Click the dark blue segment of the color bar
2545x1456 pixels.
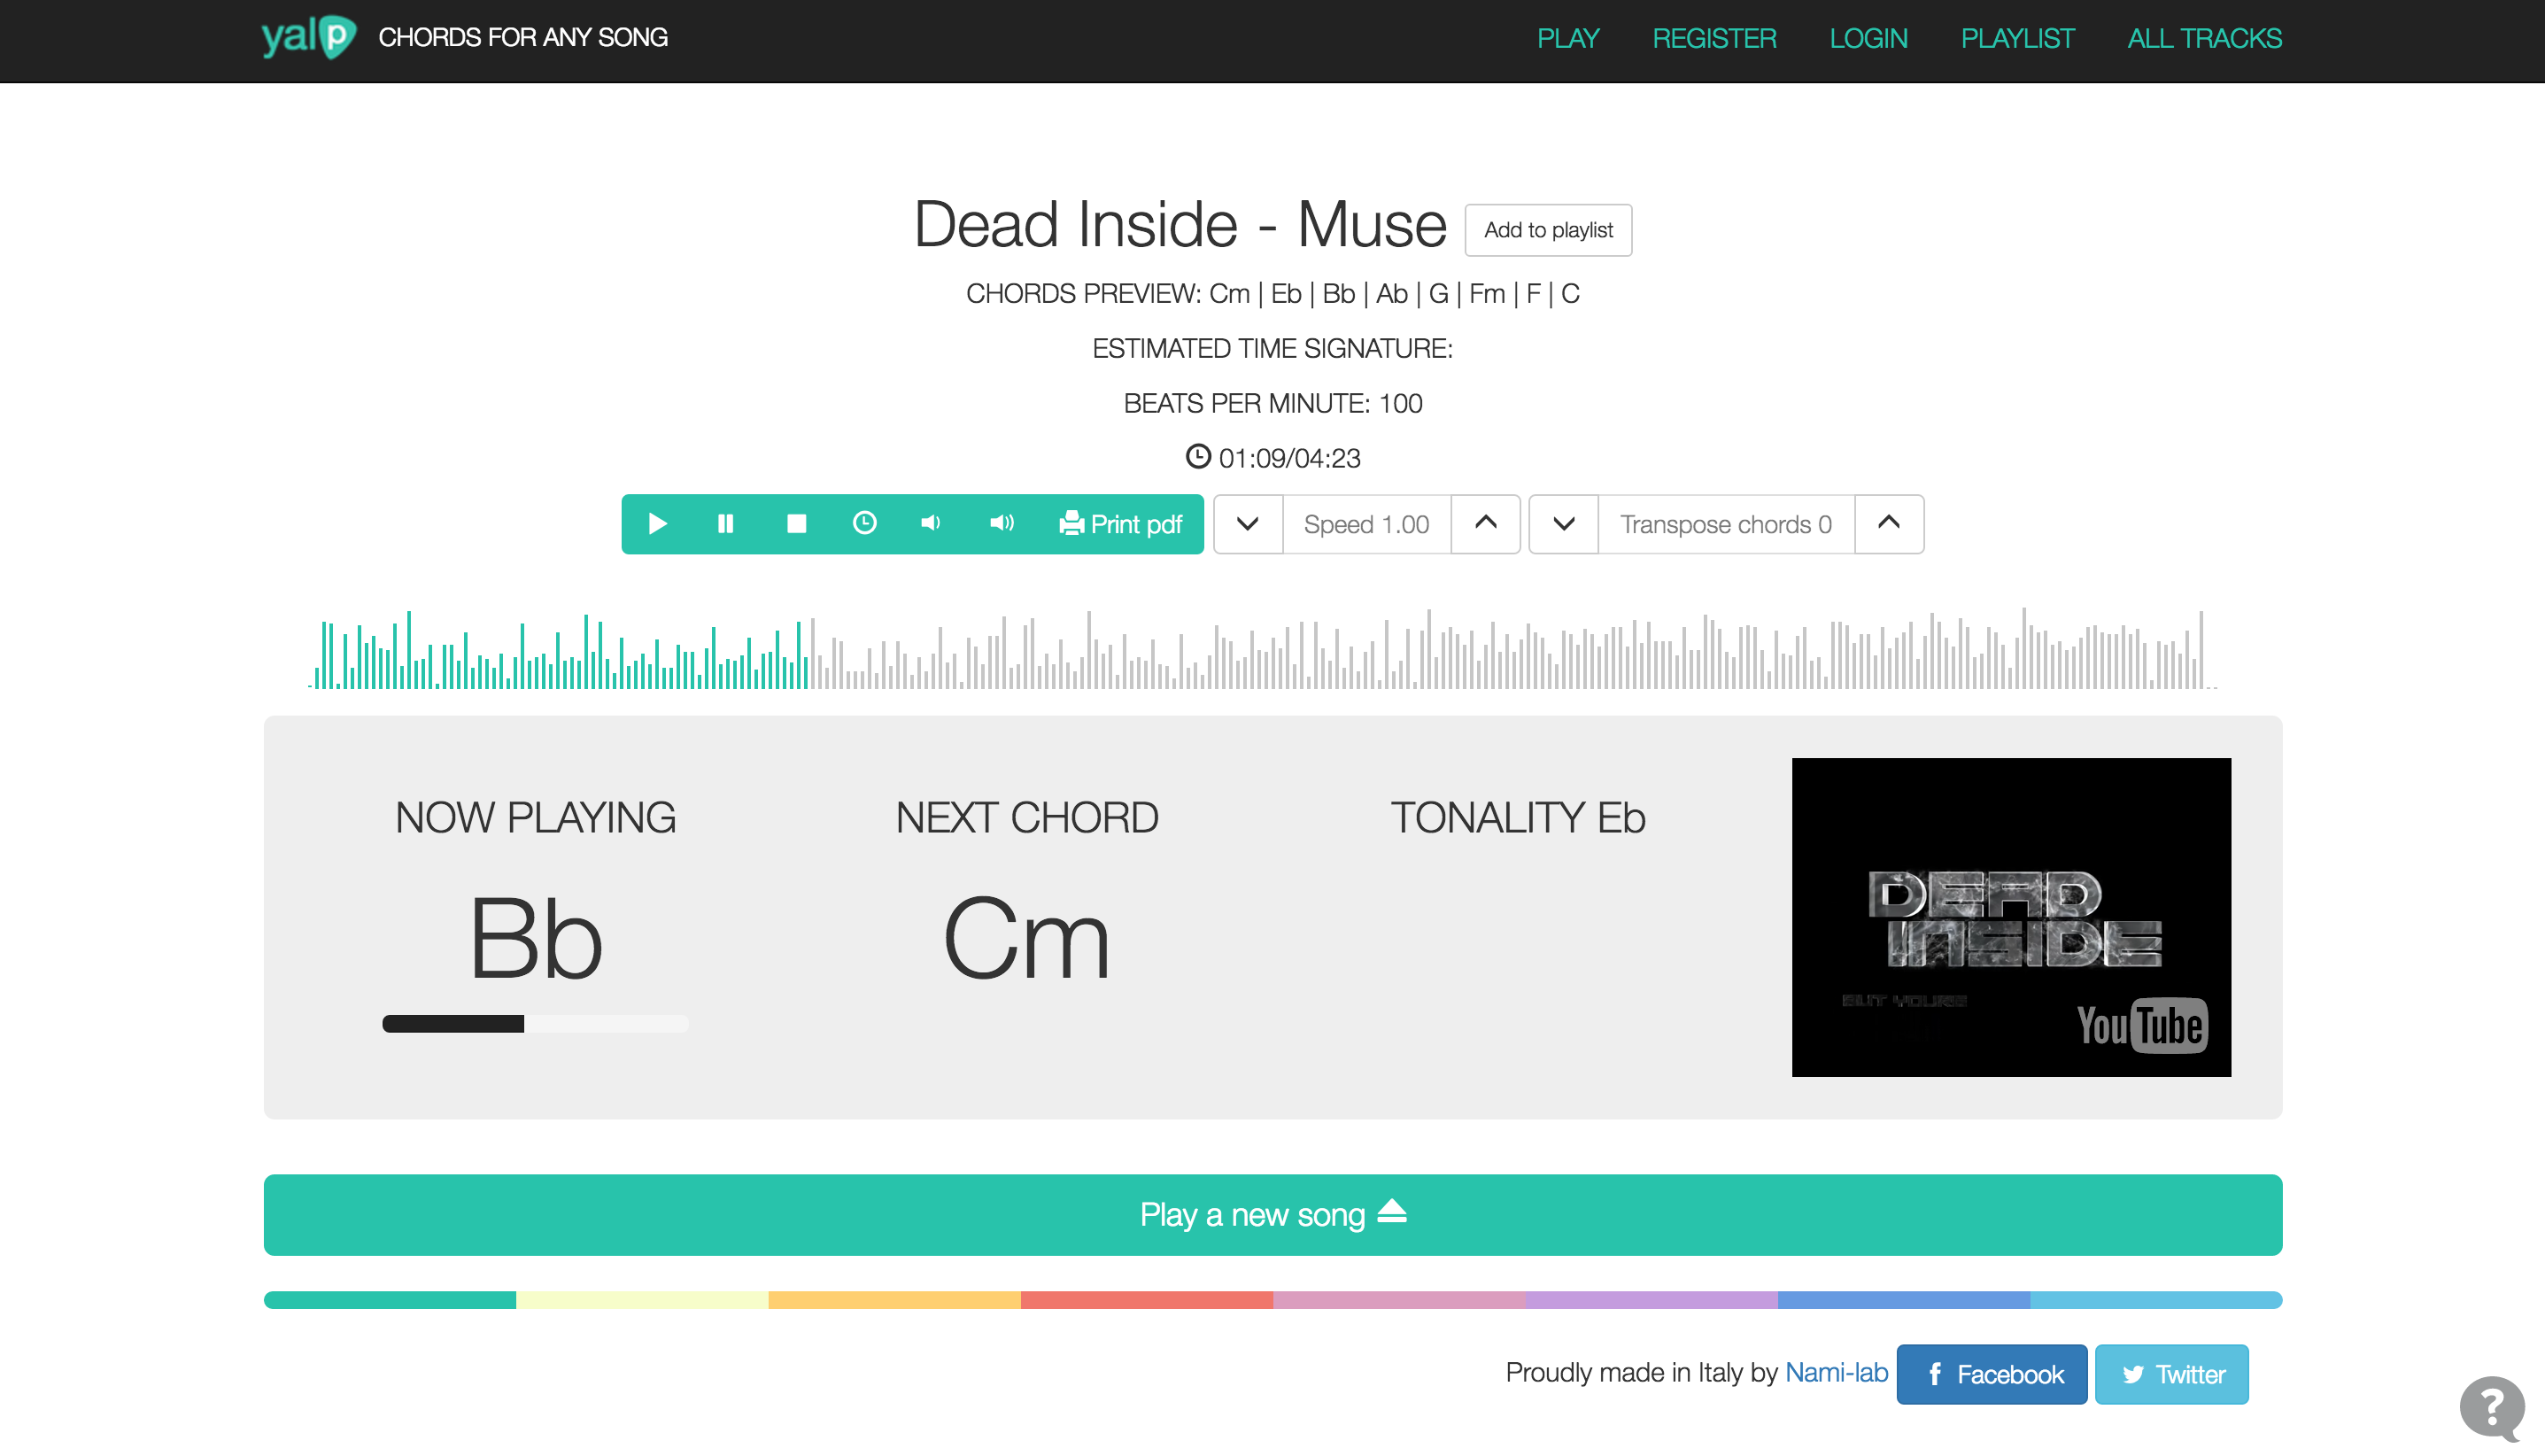[x=1903, y=1300]
